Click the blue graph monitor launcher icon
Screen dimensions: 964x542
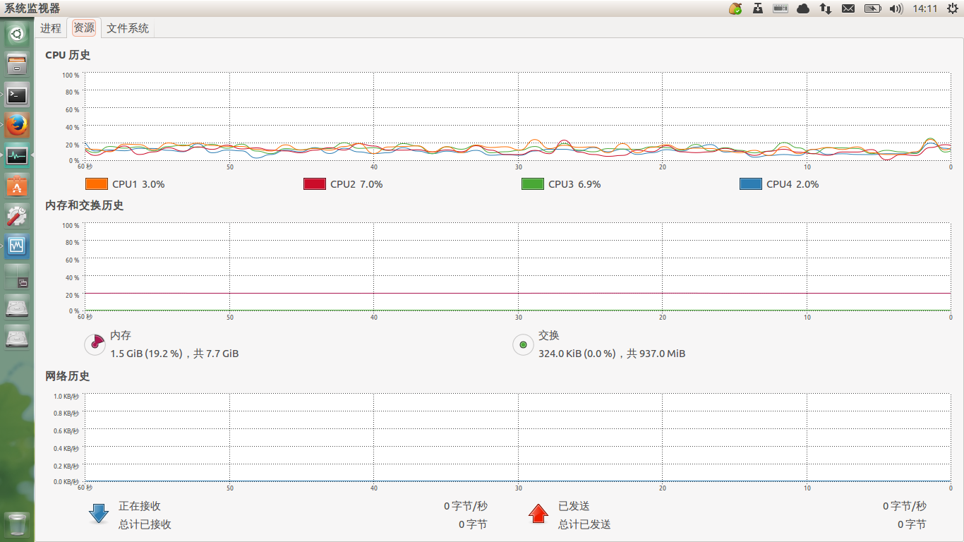click(17, 246)
